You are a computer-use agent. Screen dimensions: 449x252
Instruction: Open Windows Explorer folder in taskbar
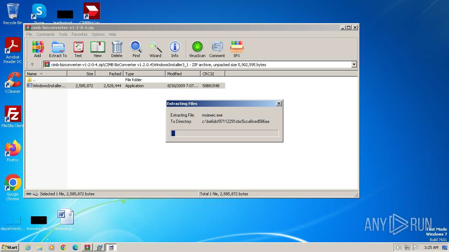pos(40,247)
